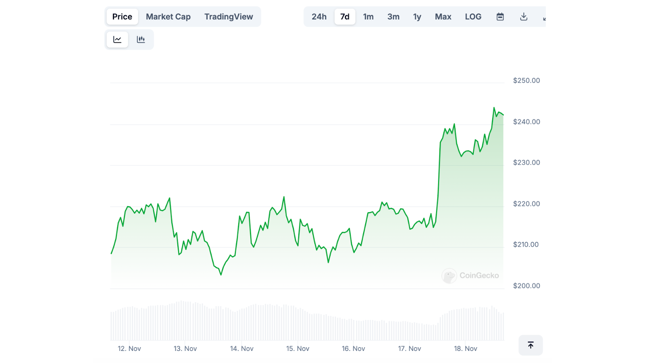Set chart range to 1m
Viewport: 645px width, 363px height.
point(368,17)
